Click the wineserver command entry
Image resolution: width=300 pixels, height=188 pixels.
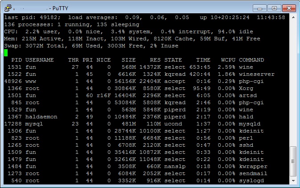256,74
